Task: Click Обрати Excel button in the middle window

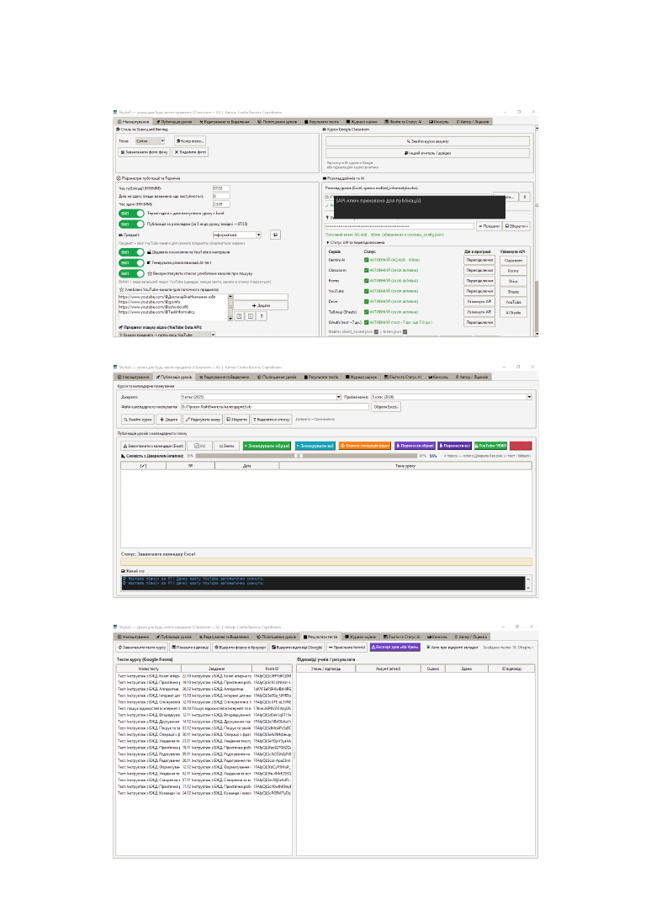Action: point(386,407)
